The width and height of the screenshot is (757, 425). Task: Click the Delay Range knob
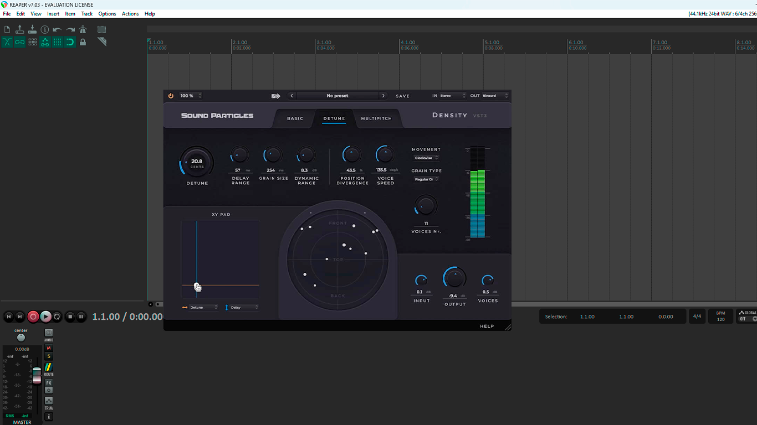pyautogui.click(x=241, y=156)
